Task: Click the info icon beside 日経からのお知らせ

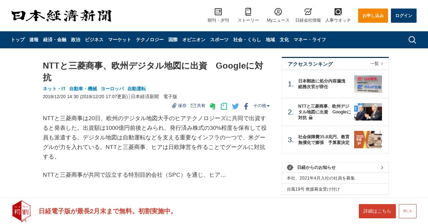Action: [x=290, y=167]
